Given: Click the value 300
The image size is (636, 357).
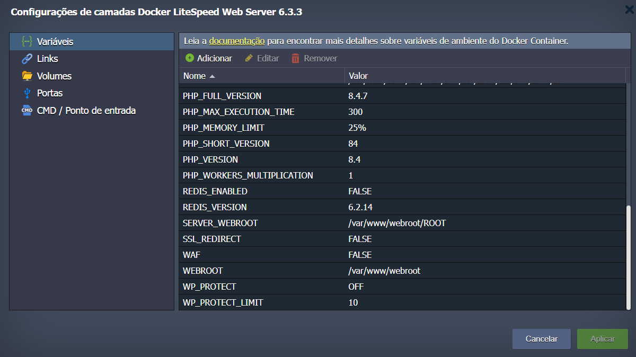Looking at the screenshot, I should pos(356,112).
